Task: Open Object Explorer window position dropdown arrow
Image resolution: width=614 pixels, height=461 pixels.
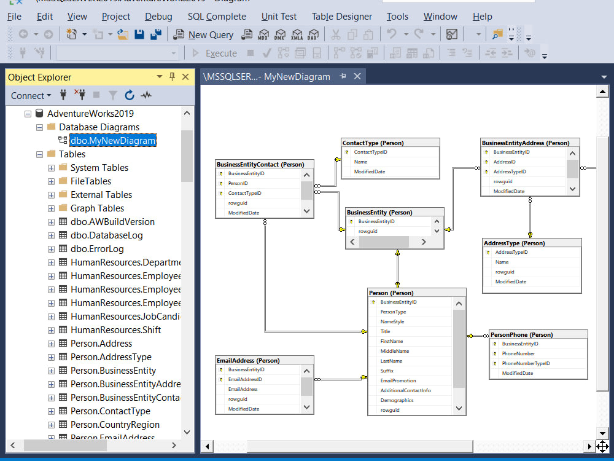Action: tap(160, 76)
